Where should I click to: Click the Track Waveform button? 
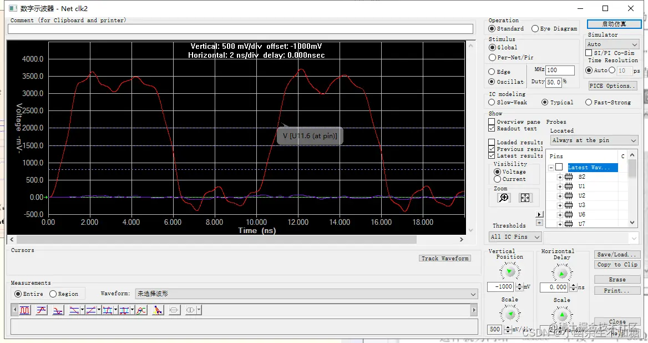[445, 258]
